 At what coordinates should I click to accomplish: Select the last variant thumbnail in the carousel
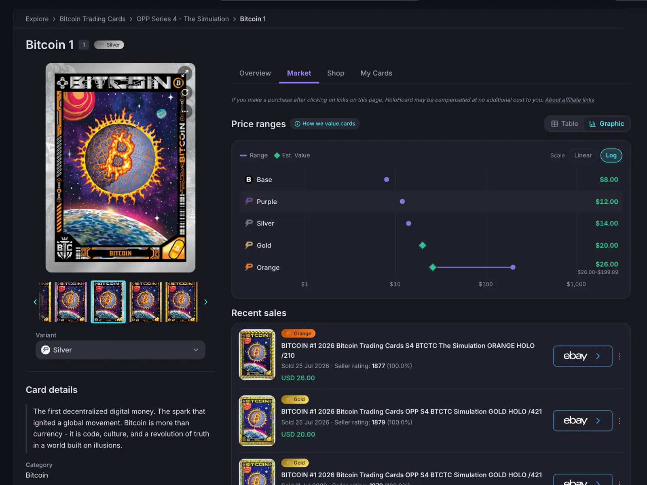pos(182,302)
